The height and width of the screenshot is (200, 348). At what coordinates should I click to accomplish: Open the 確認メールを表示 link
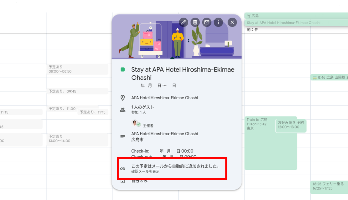click(x=145, y=172)
